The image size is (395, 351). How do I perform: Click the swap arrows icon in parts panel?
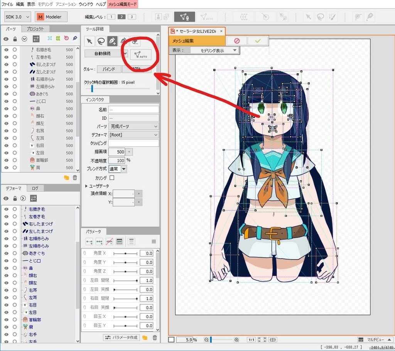pos(36,39)
